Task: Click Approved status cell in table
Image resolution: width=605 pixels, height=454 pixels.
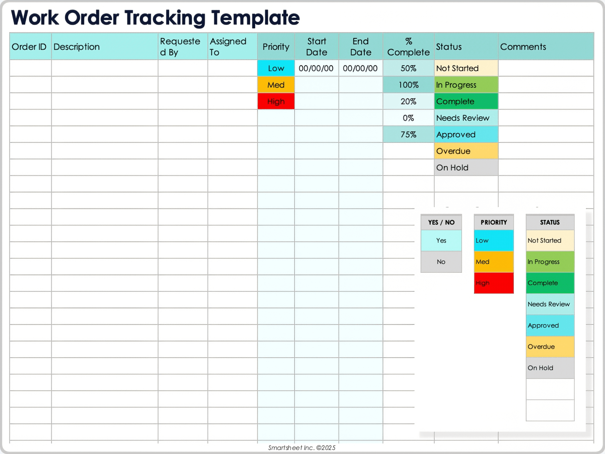Action: (x=466, y=134)
